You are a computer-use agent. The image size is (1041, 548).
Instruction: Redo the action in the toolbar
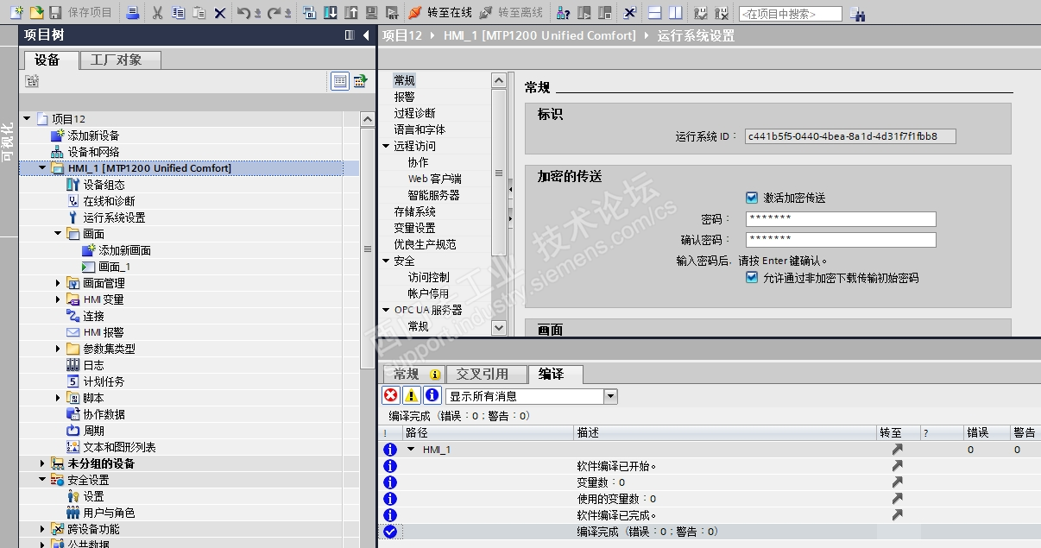coord(274,13)
